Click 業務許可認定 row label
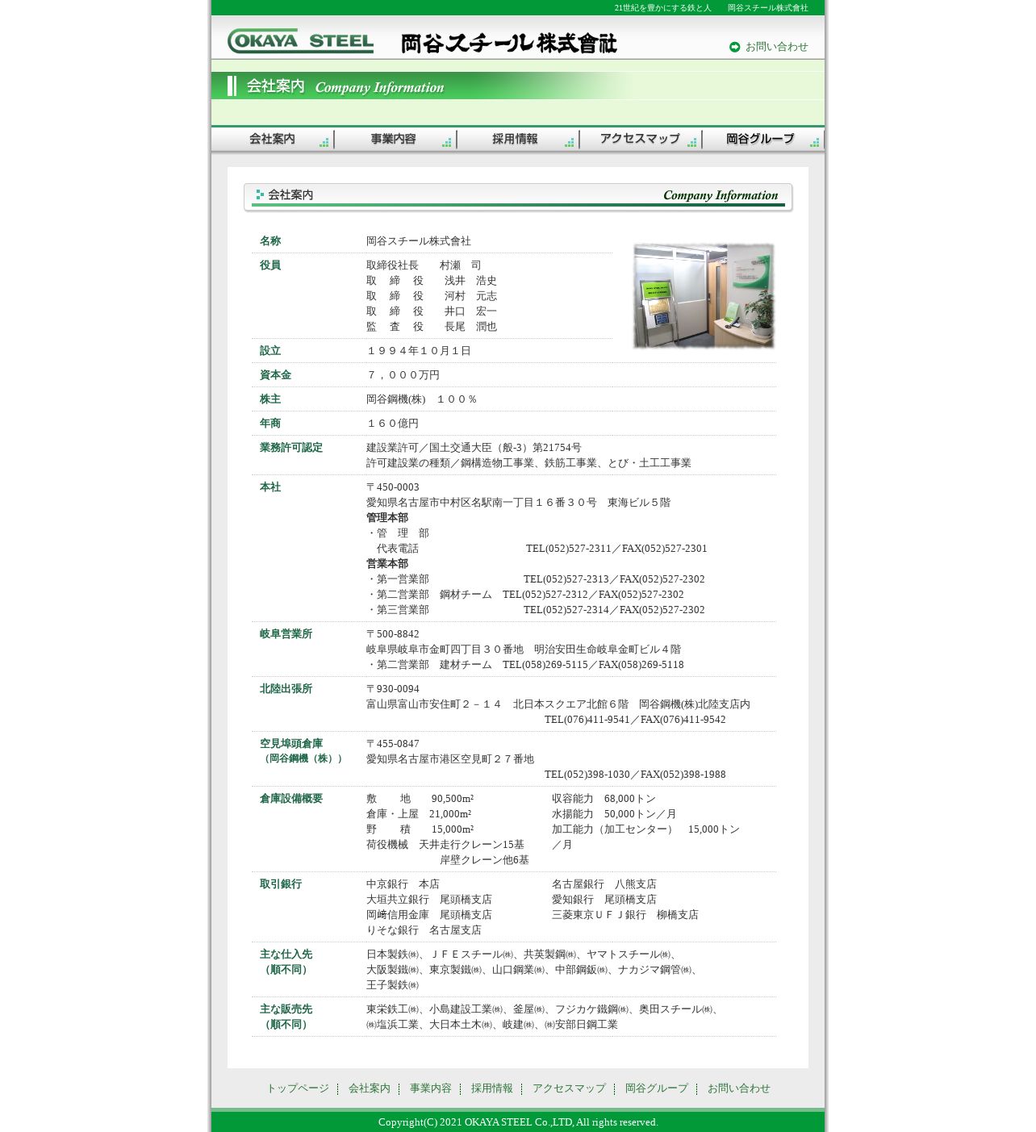 pyautogui.click(x=291, y=448)
